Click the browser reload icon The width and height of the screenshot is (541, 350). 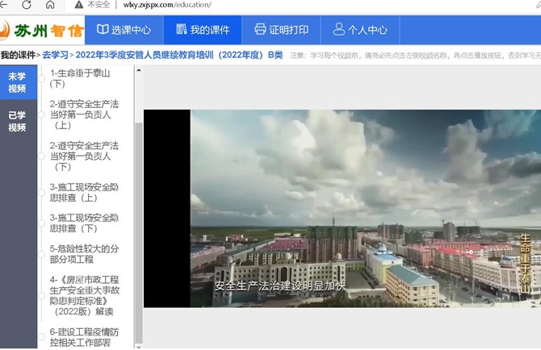click(x=27, y=5)
